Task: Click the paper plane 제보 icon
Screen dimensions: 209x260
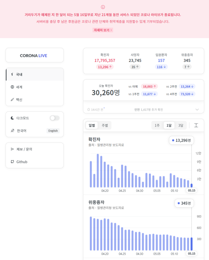Action: click(x=12, y=149)
